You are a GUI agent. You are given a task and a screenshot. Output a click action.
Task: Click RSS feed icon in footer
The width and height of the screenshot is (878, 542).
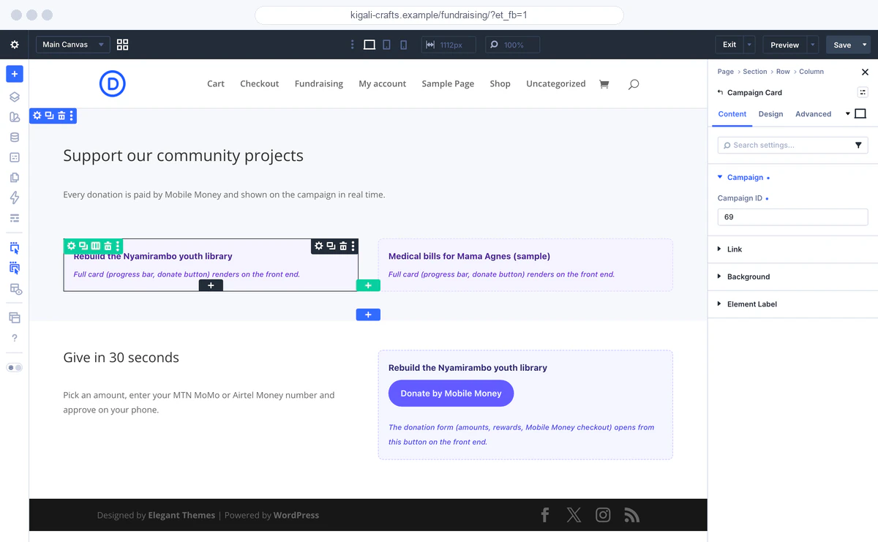632,515
